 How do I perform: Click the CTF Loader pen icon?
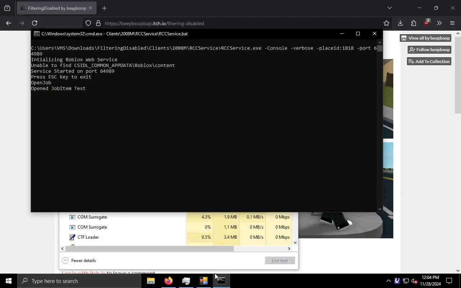[x=72, y=237]
